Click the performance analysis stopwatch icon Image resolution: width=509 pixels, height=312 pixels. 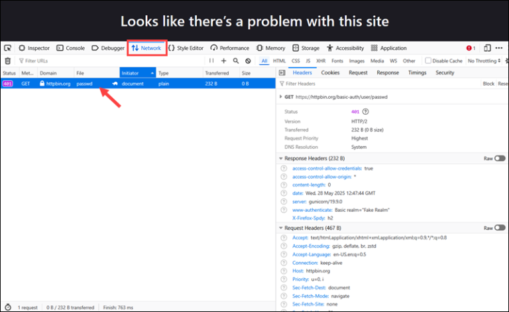[x=8, y=307]
